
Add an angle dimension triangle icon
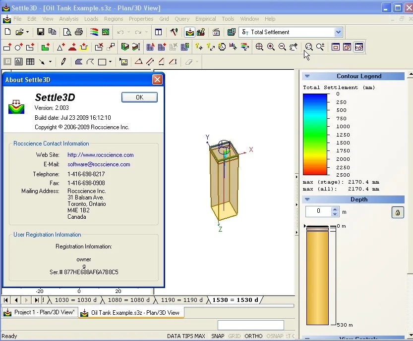(x=138, y=62)
